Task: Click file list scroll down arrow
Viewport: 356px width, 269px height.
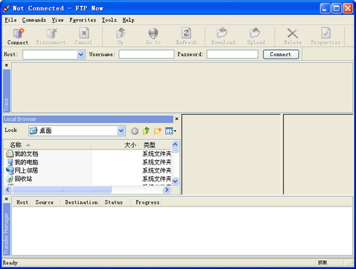Action: (175, 181)
